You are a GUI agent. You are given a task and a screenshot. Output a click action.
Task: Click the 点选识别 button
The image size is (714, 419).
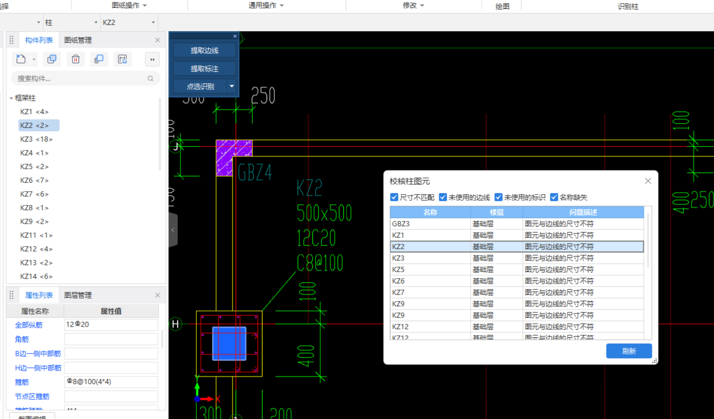(x=200, y=86)
